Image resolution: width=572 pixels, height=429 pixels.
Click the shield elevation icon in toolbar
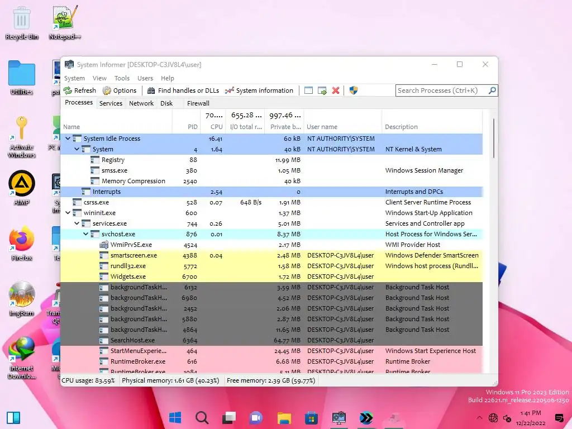click(x=353, y=90)
